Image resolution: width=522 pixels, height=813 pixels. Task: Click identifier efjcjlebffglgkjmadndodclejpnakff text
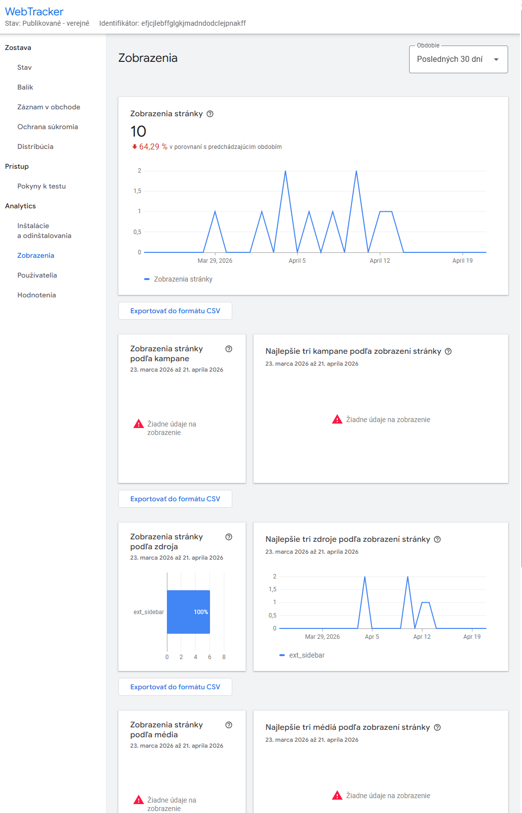coord(194,23)
